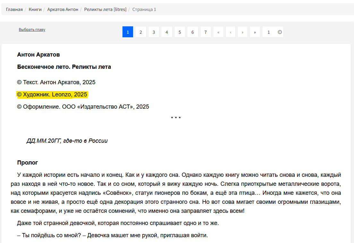Screen dimensions: 354x243
Task: Select the current page 1 button
Action: point(128,32)
